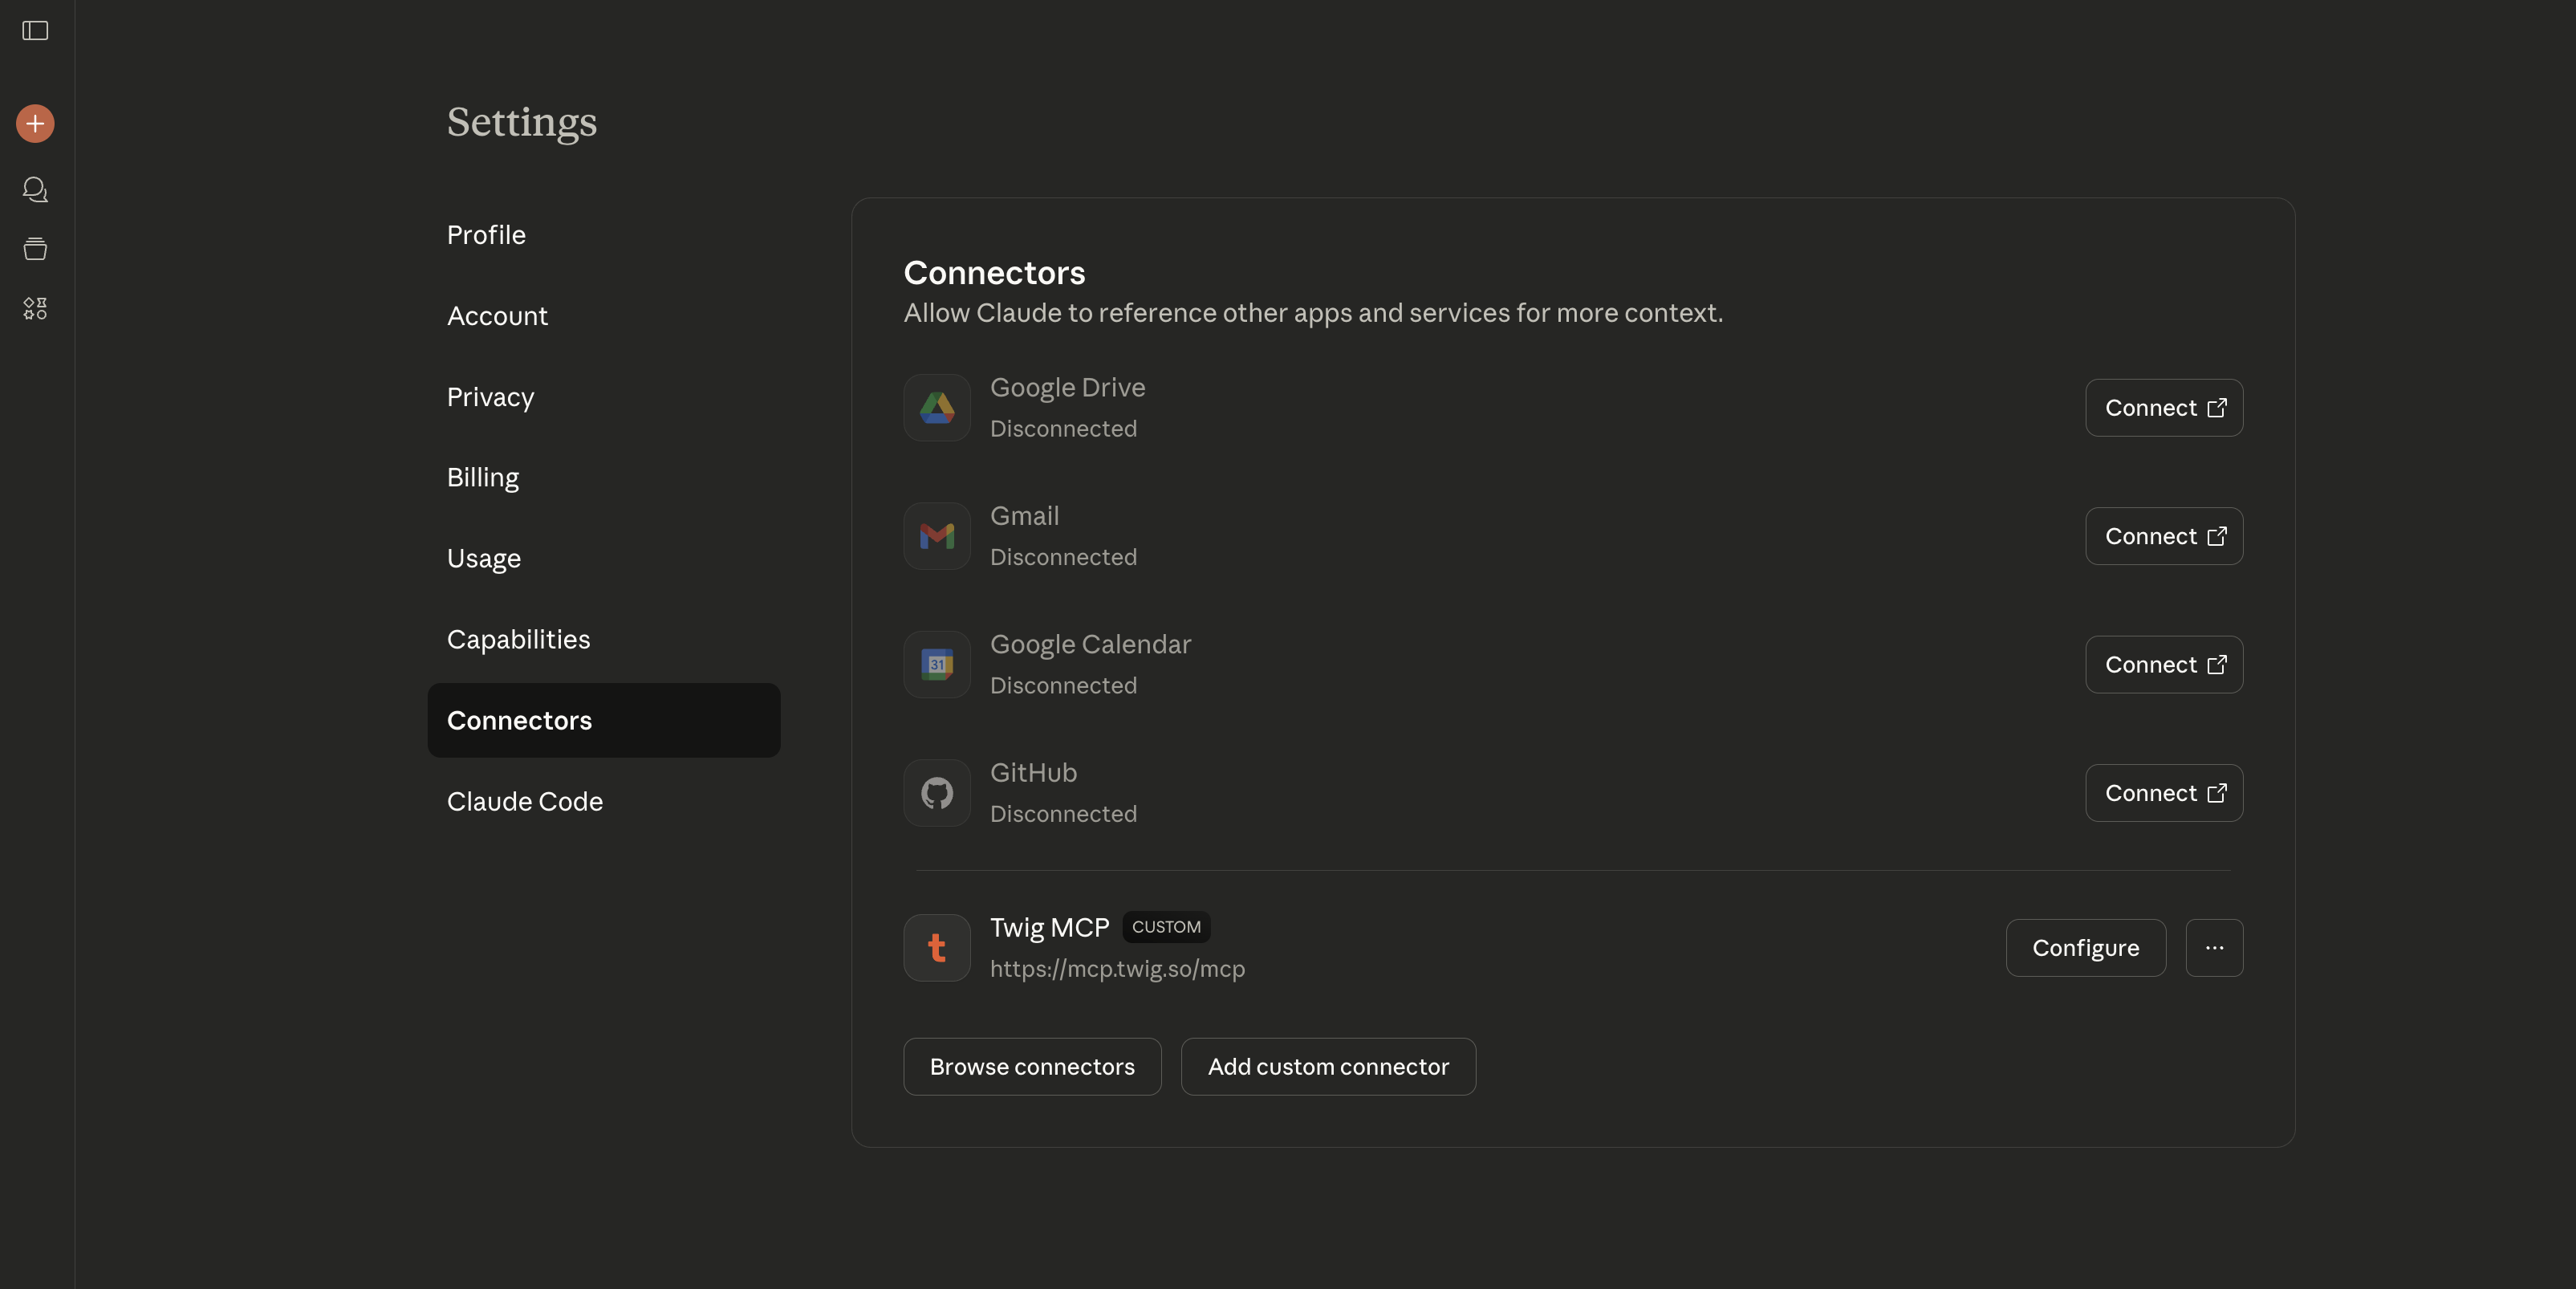Click the GitHub octocat icon
This screenshot has width=2576, height=1289.
pos(936,793)
